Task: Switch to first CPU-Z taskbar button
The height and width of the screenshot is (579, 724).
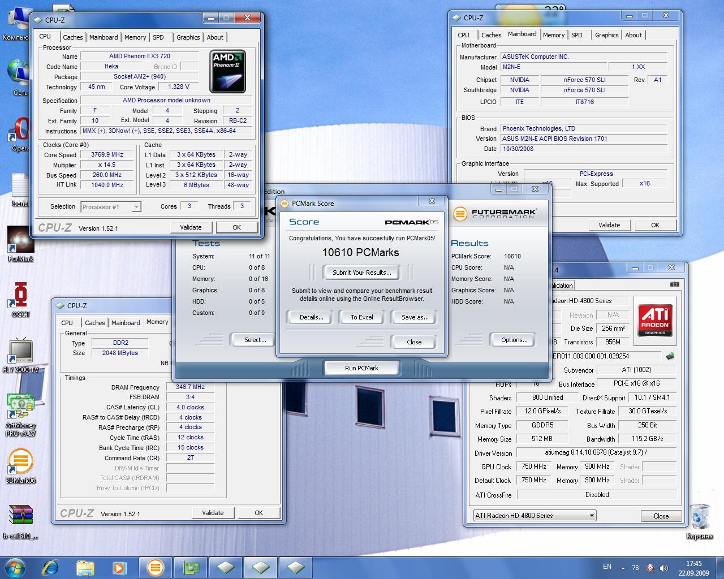Action: [226, 567]
